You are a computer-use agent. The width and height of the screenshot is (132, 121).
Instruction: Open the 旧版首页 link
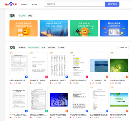point(24,4)
